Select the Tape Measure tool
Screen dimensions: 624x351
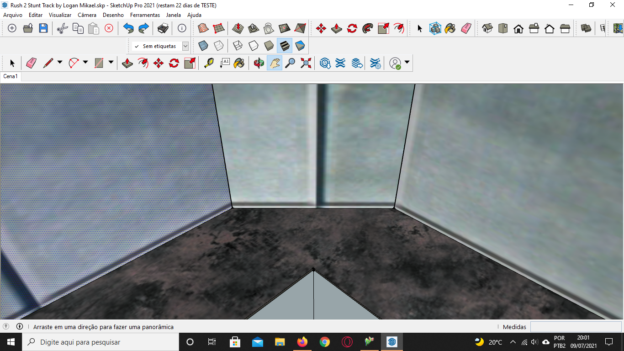pos(209,63)
